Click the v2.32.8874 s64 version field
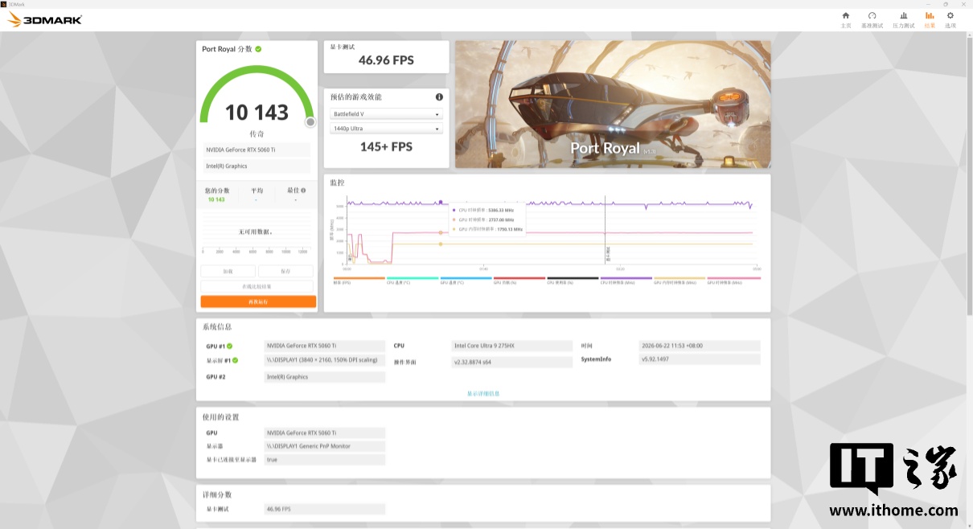The width and height of the screenshot is (973, 529). pyautogui.click(x=511, y=363)
